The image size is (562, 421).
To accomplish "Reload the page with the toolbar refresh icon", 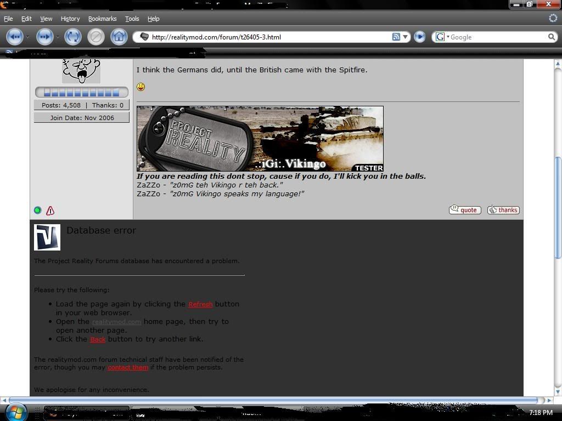I will tap(72, 37).
